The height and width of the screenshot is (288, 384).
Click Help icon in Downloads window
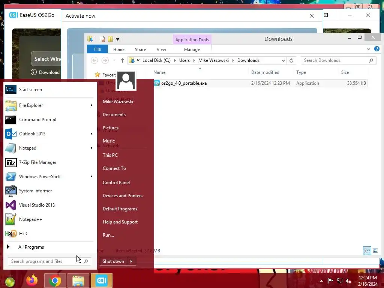pos(377,49)
